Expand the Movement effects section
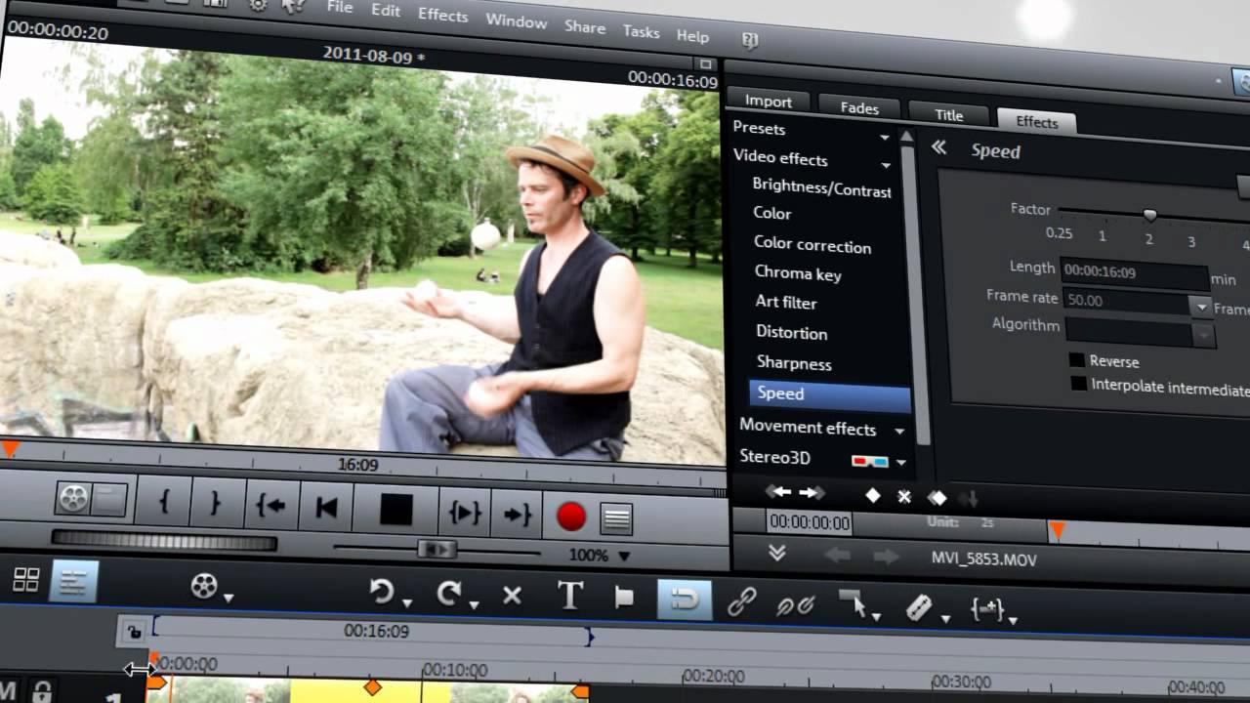1250x703 pixels. [899, 431]
